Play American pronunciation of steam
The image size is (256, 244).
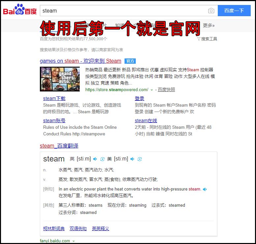point(132,159)
